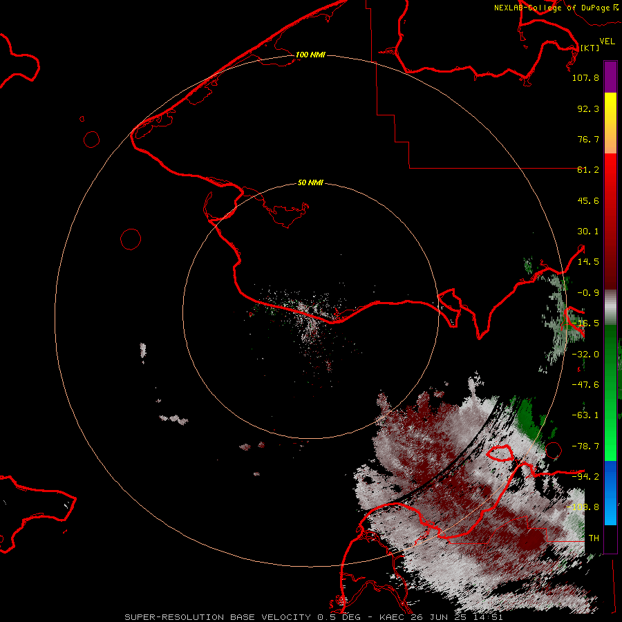Click the 100 NMI range ring label
The height and width of the screenshot is (622, 622).
click(310, 55)
